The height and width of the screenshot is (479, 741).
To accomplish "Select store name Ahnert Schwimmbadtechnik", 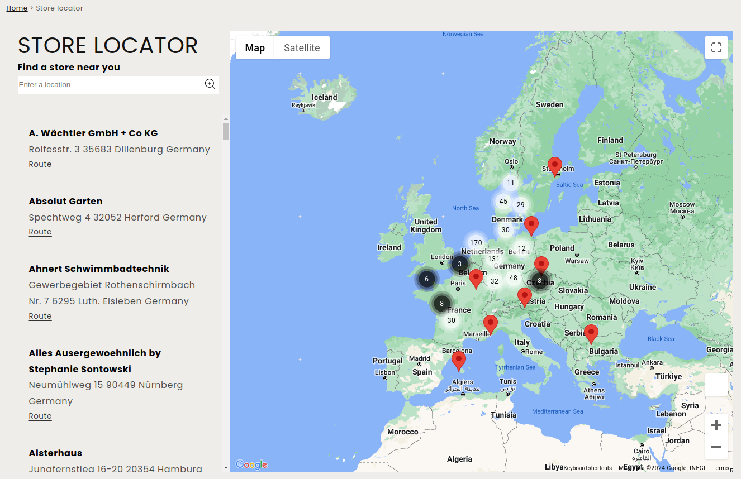I will (99, 269).
